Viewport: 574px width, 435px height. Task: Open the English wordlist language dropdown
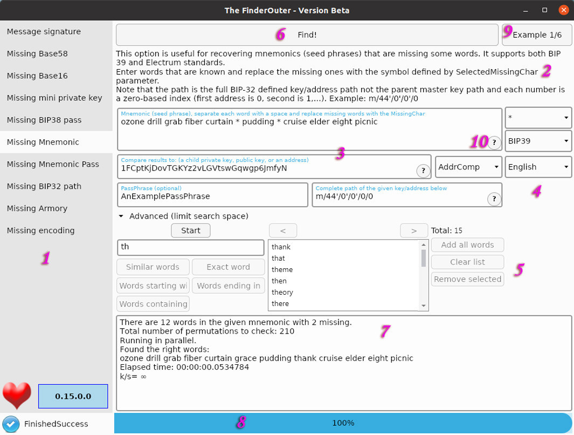click(538, 167)
